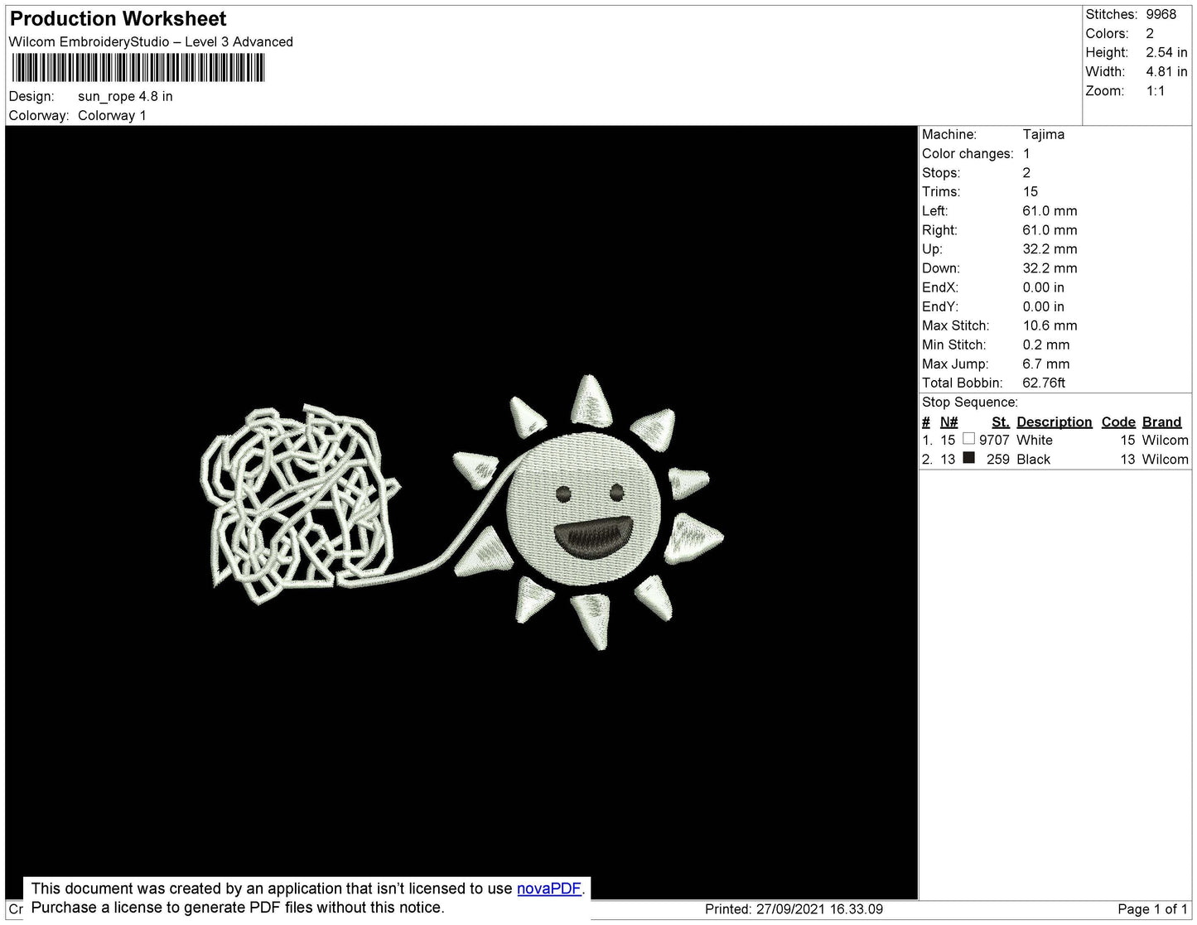This screenshot has height=925, width=1197.
Task: Click the Machine value Tajima
Action: pos(1043,134)
